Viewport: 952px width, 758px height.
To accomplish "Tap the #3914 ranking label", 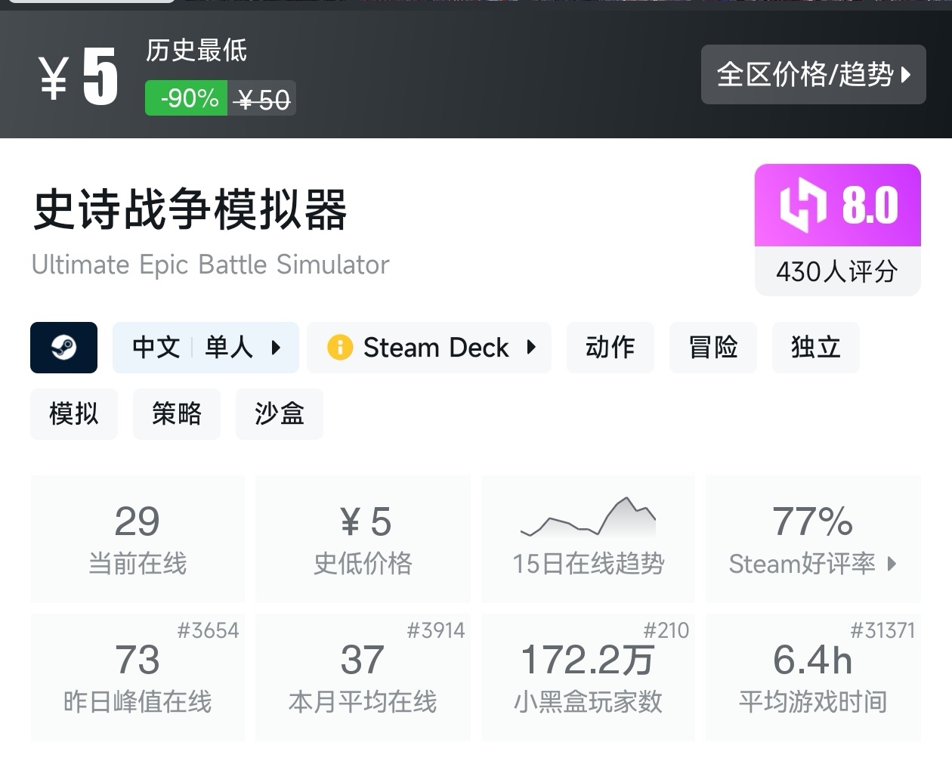I will [x=435, y=630].
